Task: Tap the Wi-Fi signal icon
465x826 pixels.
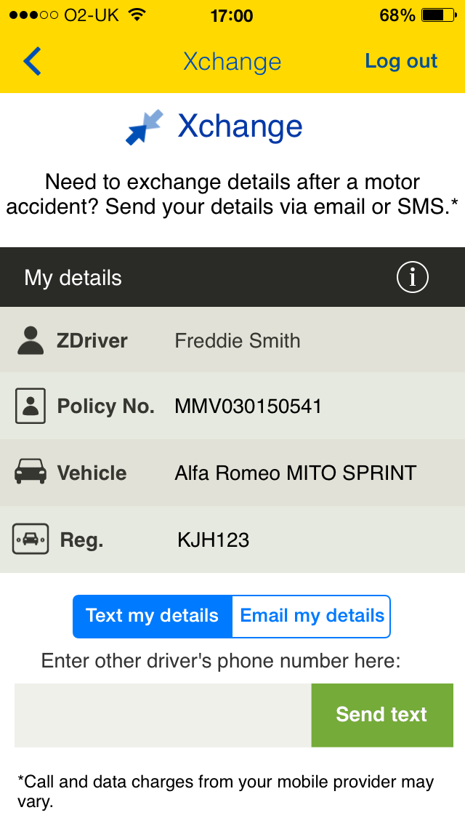Action: point(136,15)
